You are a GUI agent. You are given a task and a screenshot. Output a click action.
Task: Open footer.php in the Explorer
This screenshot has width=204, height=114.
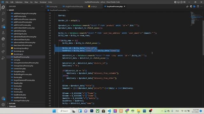point(18,77)
